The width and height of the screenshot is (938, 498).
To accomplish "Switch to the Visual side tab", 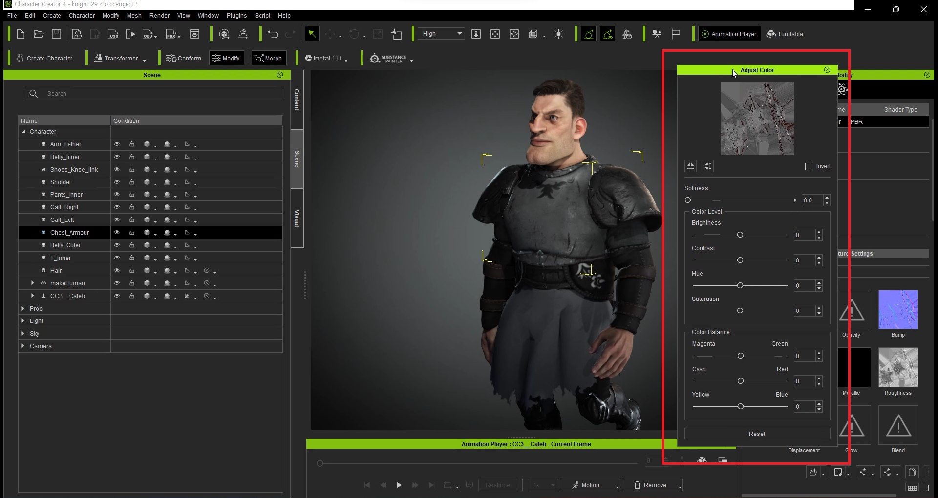I will pos(297,218).
